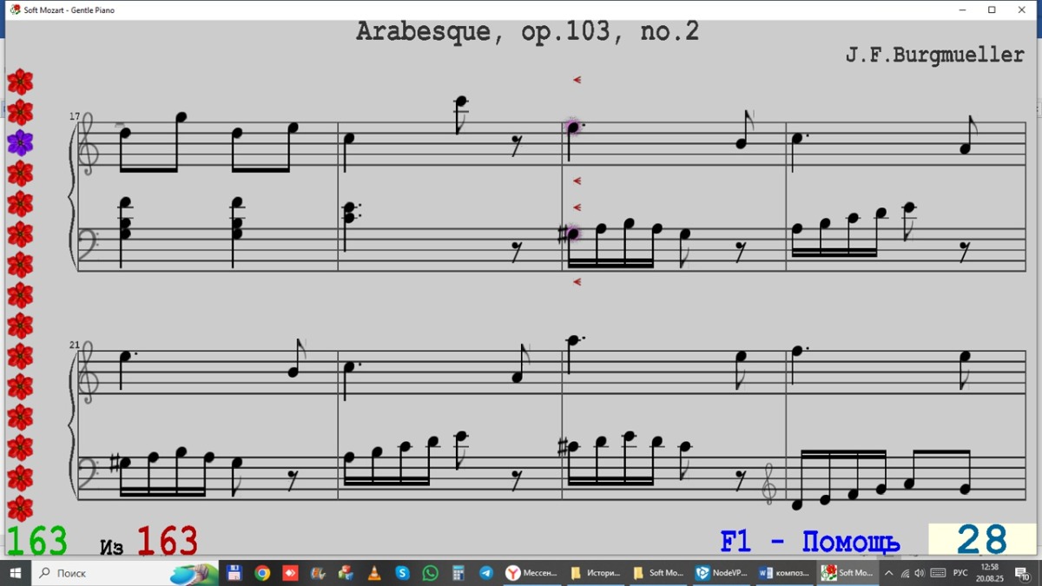Open network status in the system tray
The image size is (1042, 586).
pos(905,573)
